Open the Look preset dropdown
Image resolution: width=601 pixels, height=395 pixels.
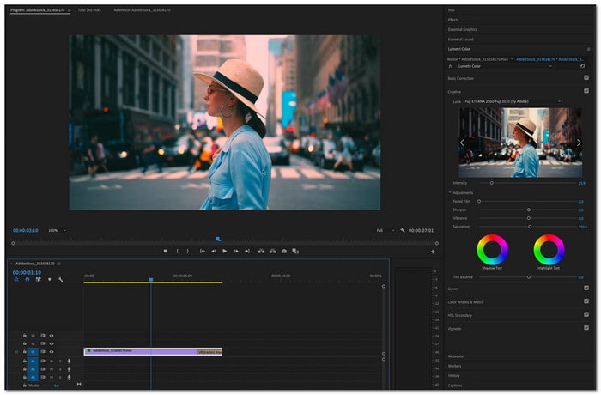coord(513,101)
